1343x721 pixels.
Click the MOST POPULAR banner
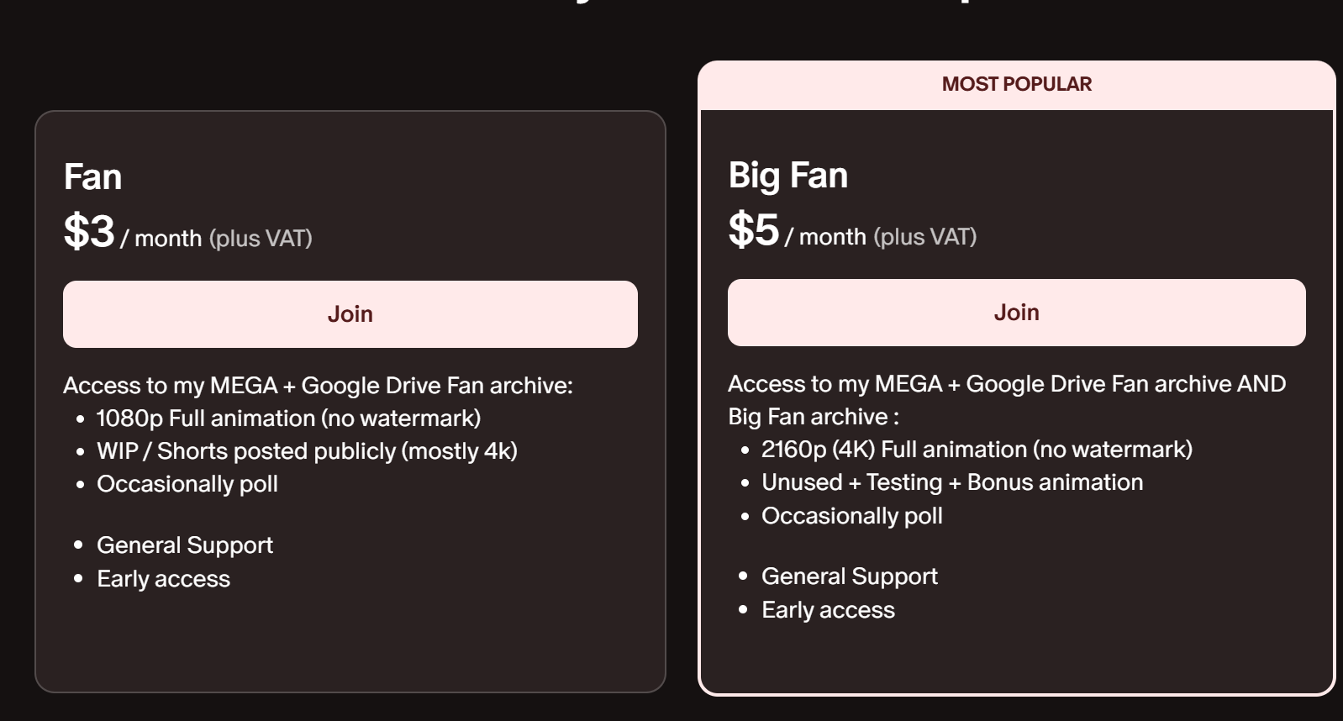point(1016,84)
